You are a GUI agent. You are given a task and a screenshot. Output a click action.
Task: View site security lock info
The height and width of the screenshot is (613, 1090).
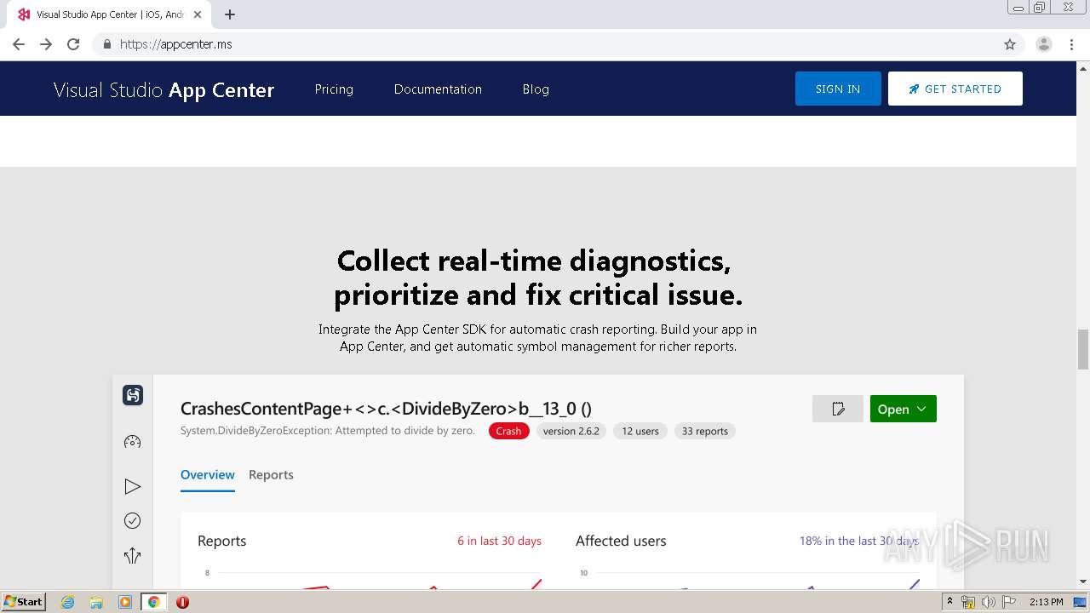pos(106,44)
